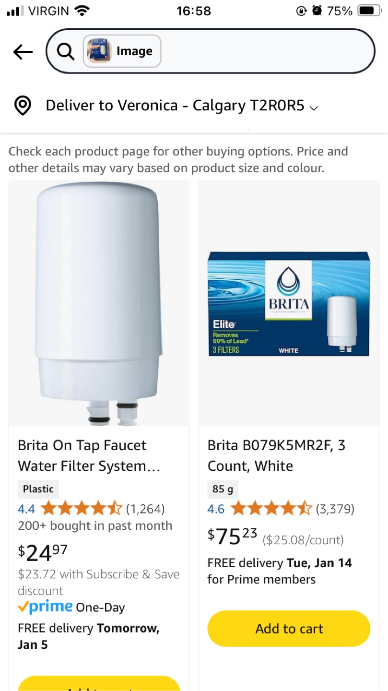Tap the search magnifier icon
Viewport: 388px width, 691px height.
66,51
